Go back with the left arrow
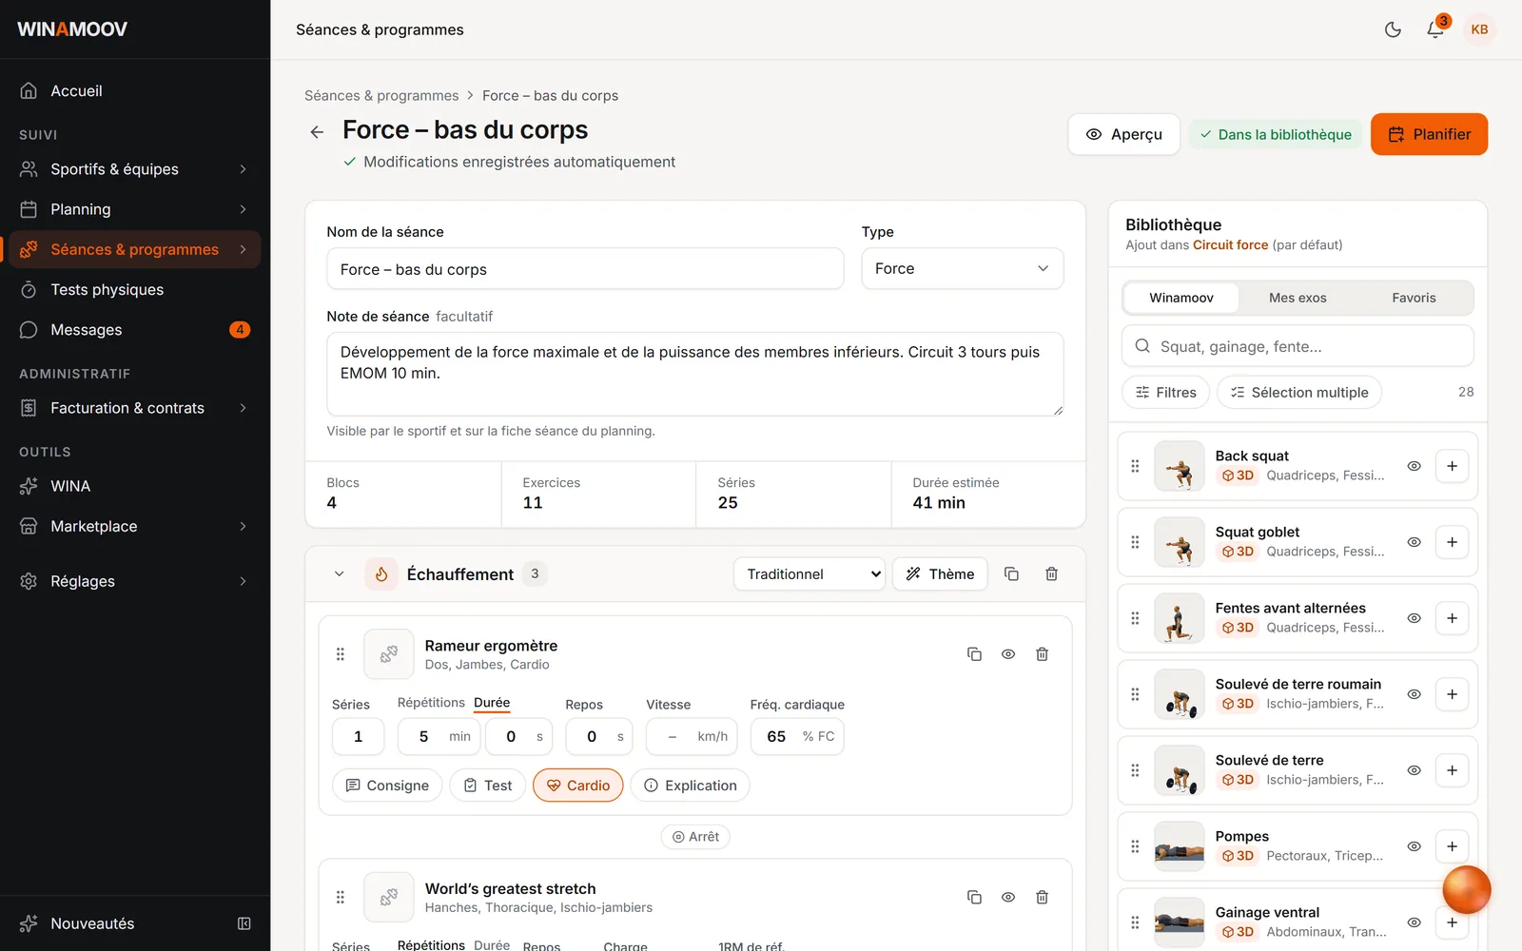 318,132
